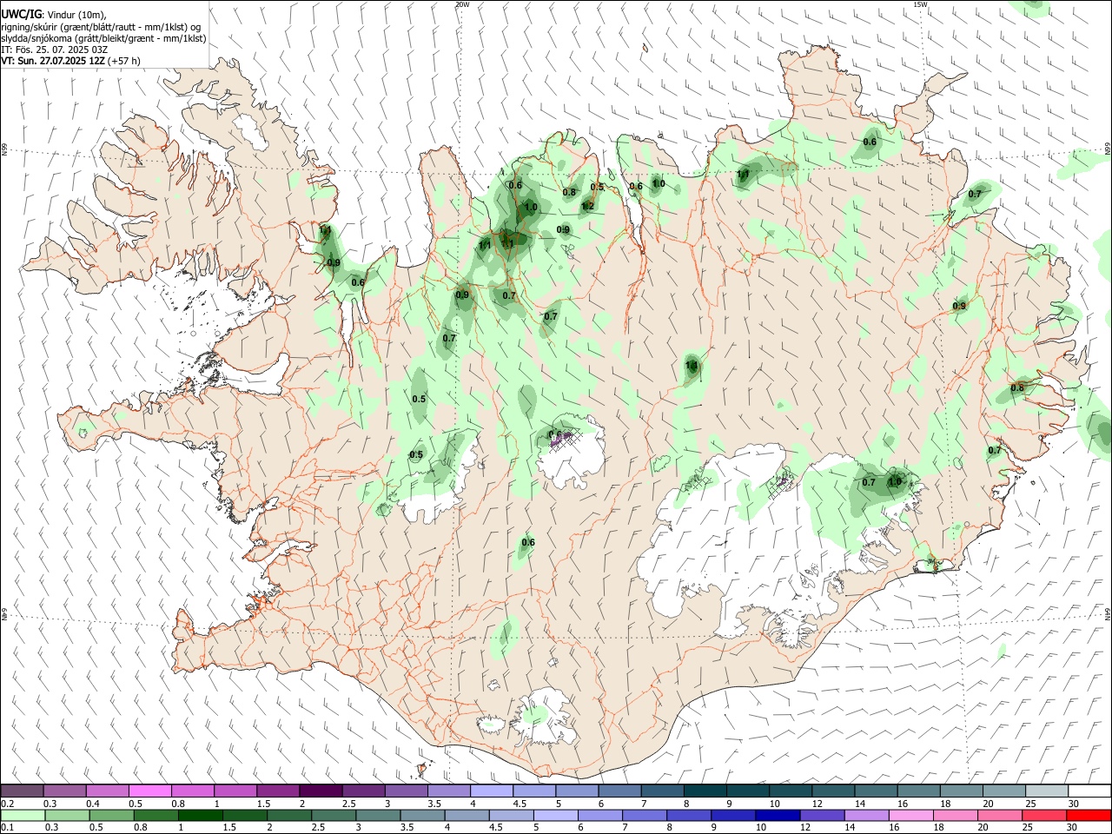Viewport: 1112px width, 834px height.
Task: Select lower scale blue swatch between 8 and 9
Action: coord(690,815)
